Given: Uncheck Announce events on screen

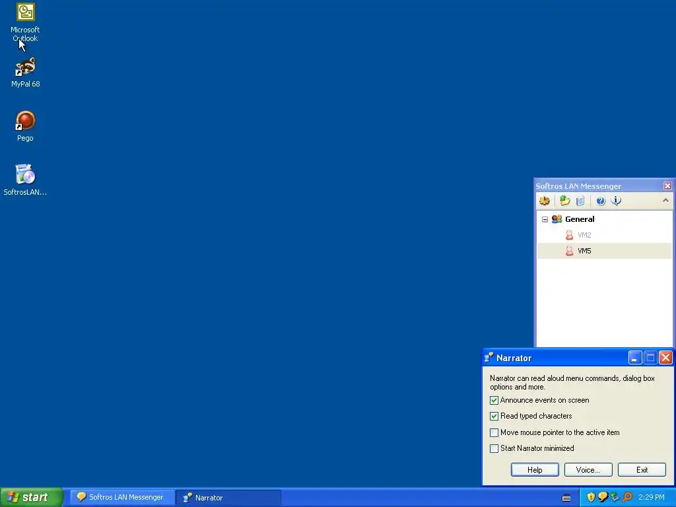Looking at the screenshot, I should [494, 401].
